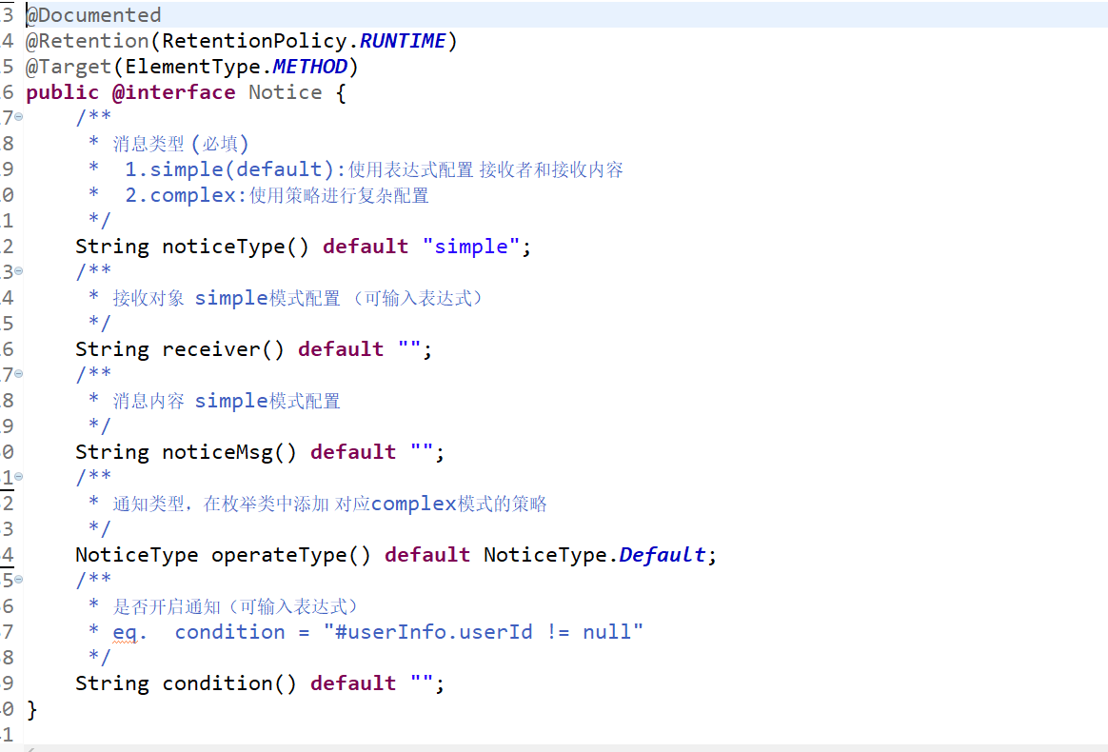The width and height of the screenshot is (1108, 752).
Task: Click the comment text 是否开启通知
Action: point(167,606)
